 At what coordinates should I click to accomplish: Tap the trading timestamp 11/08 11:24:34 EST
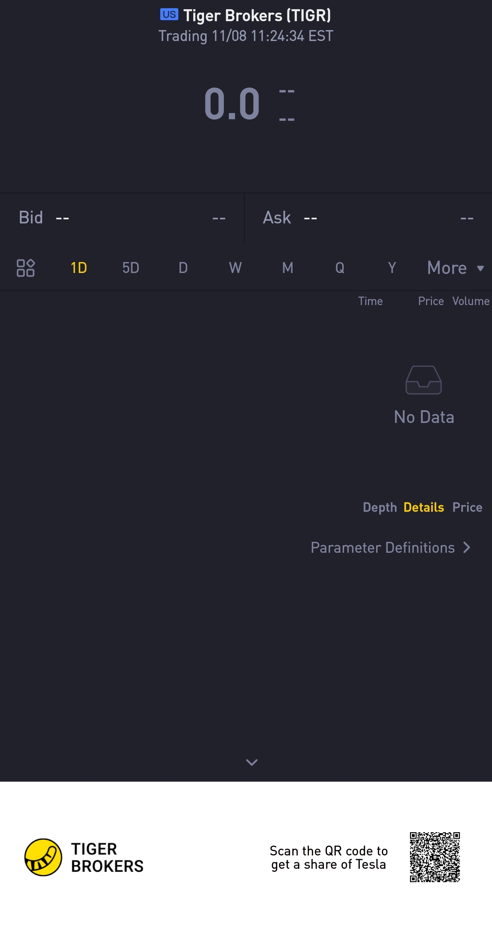[x=246, y=36]
